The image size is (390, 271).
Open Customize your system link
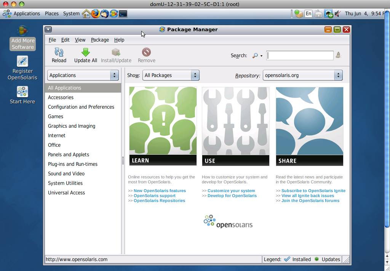pos(231,191)
